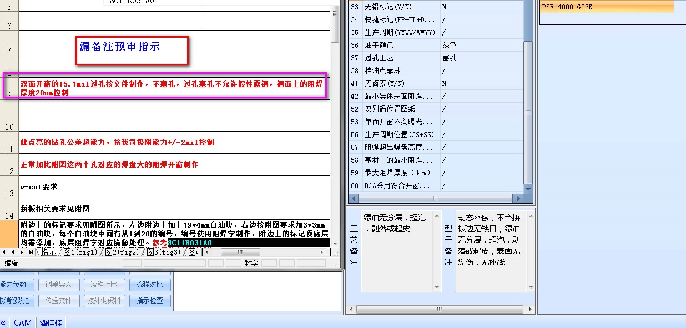The width and height of the screenshot is (686, 328).
Task: Select row header 6 in spreadsheet
Action: pos(9,21)
